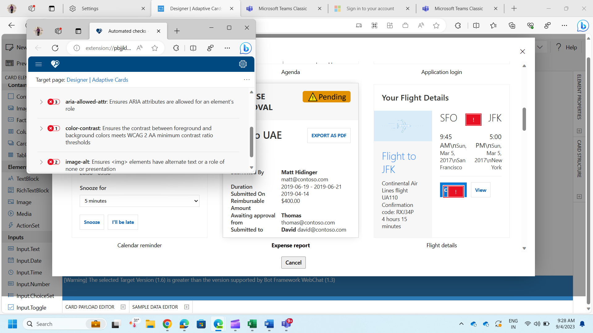Expand the color-contrast failure rule

[41, 128]
